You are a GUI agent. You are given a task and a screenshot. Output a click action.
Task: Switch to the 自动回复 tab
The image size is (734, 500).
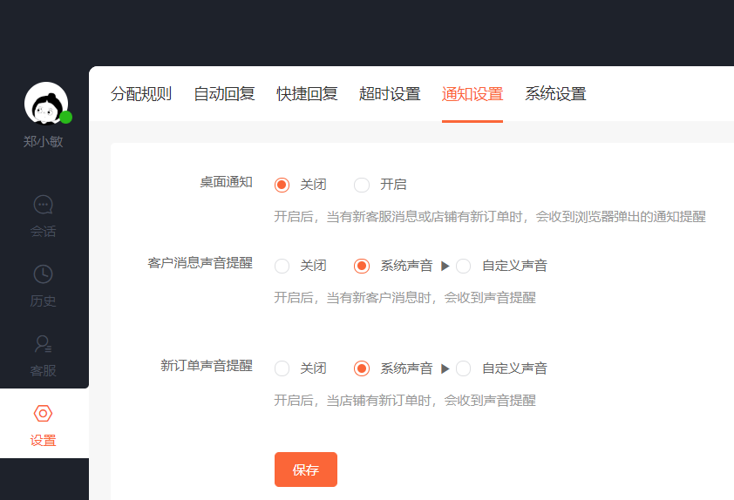224,94
